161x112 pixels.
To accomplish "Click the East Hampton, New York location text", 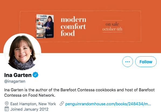I will pyautogui.click(x=33, y=104).
